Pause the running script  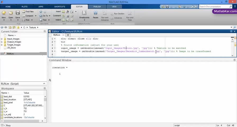pos(95,15)
